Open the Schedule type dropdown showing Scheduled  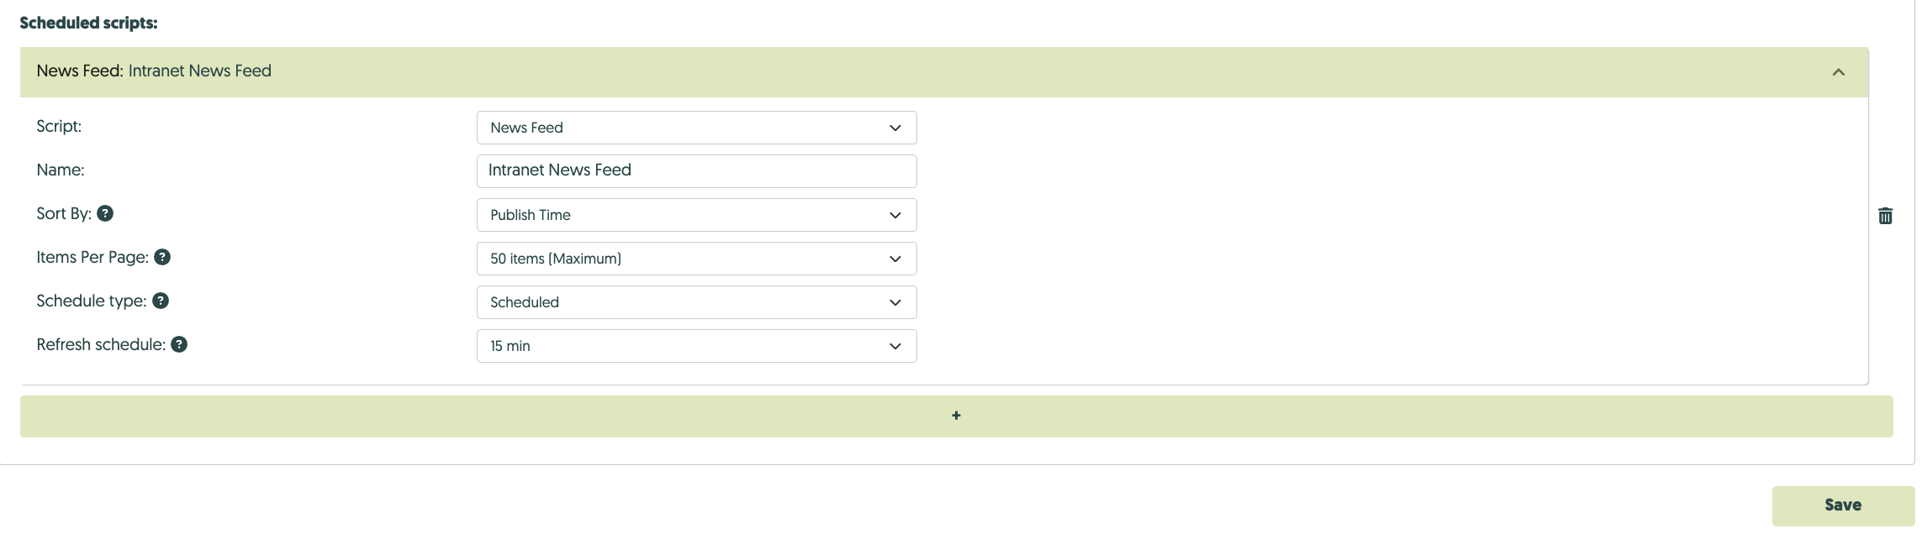coord(695,302)
